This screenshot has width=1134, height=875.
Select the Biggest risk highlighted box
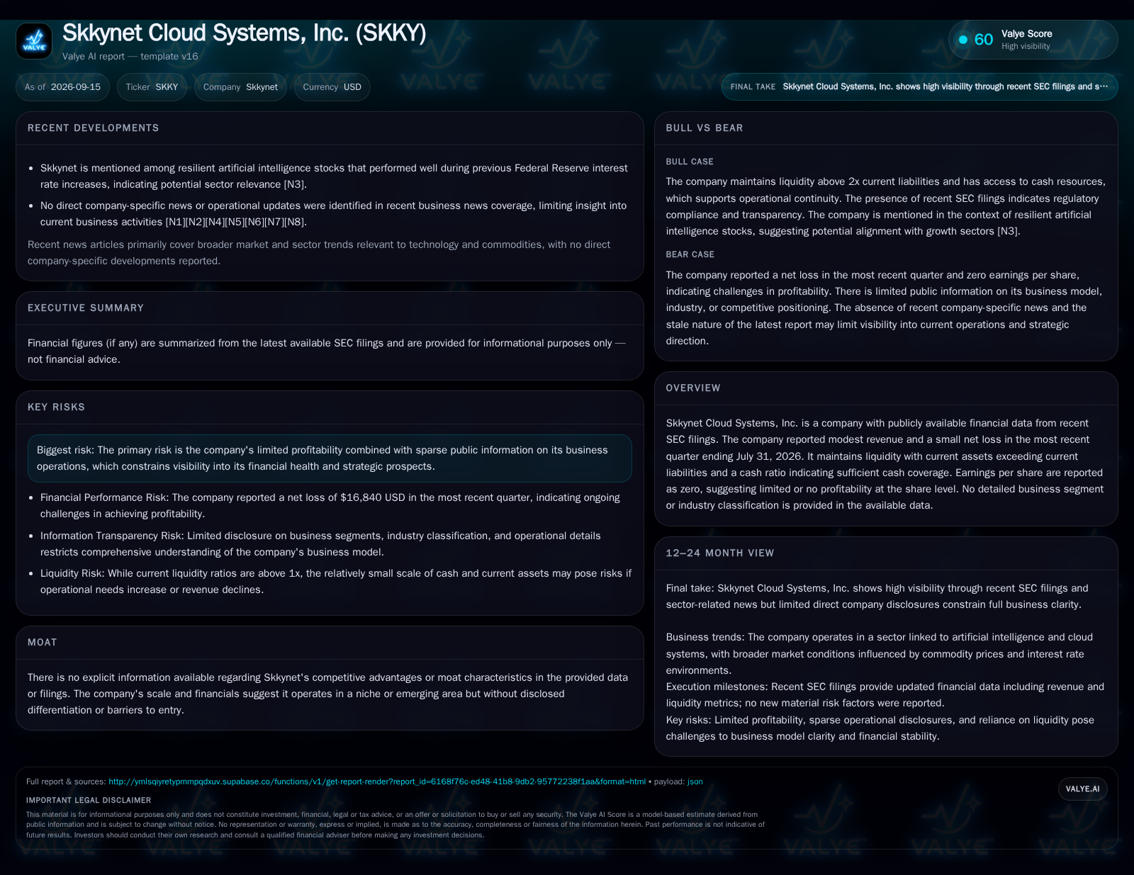[x=330, y=458]
